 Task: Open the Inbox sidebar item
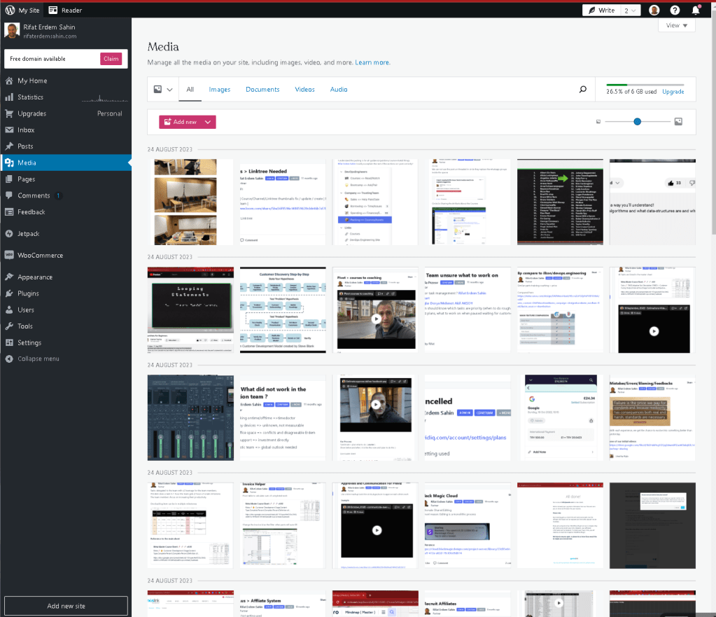[66, 130]
